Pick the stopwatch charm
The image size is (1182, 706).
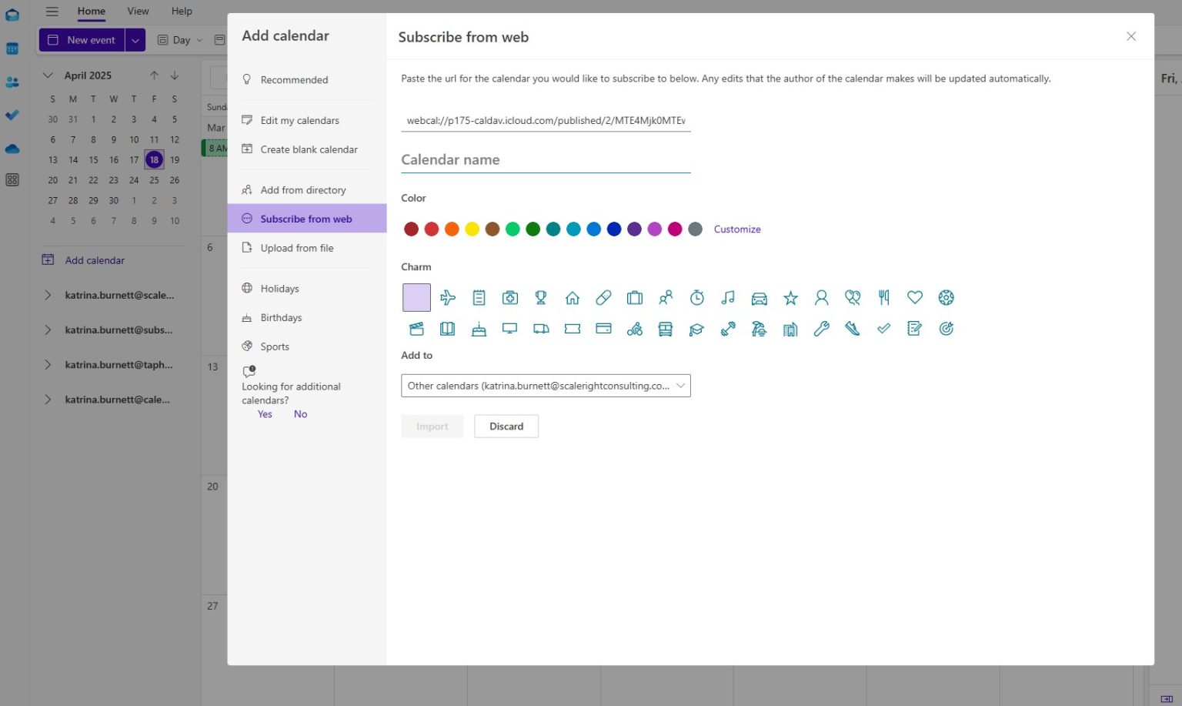[x=696, y=297]
